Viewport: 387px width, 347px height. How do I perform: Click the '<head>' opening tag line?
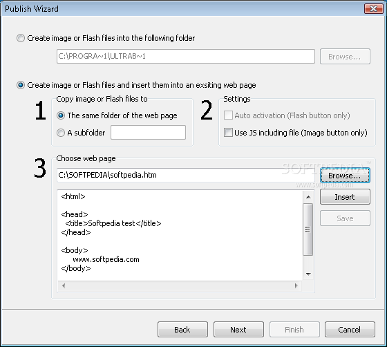coord(75,214)
